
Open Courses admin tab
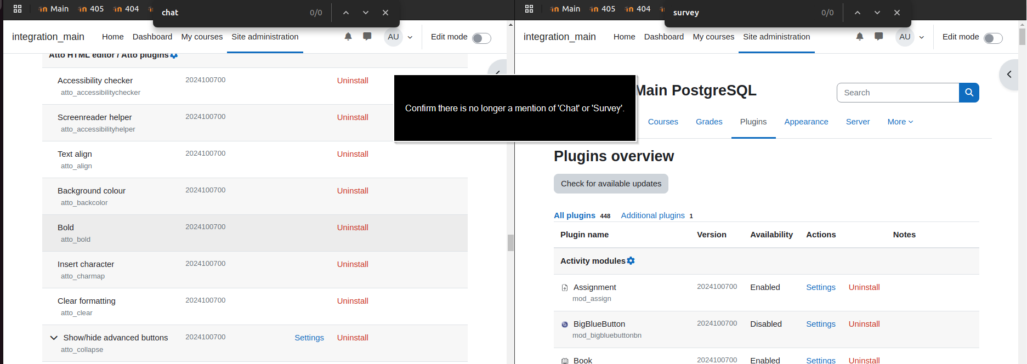pos(663,122)
